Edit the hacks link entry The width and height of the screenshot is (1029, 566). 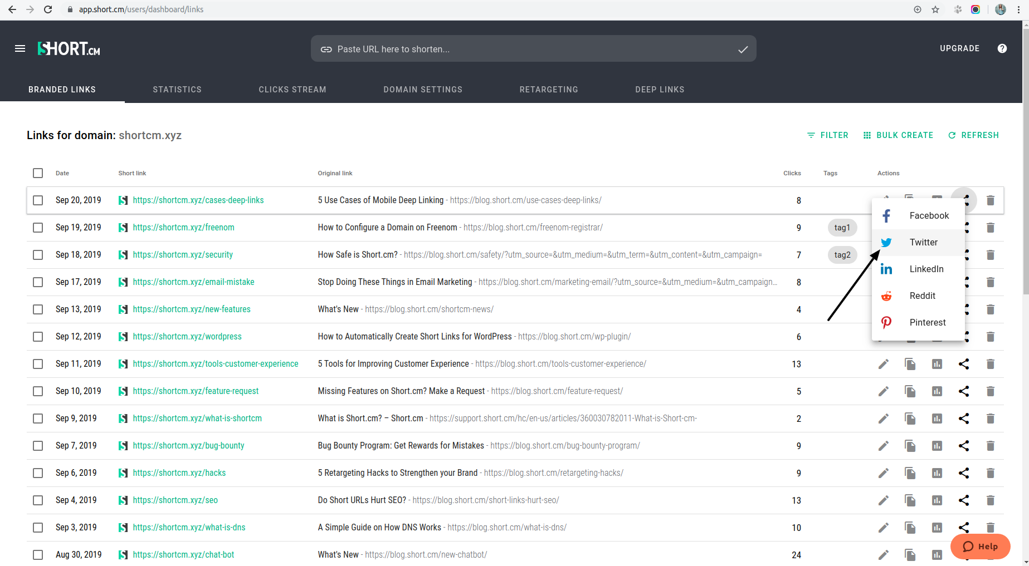point(884,473)
